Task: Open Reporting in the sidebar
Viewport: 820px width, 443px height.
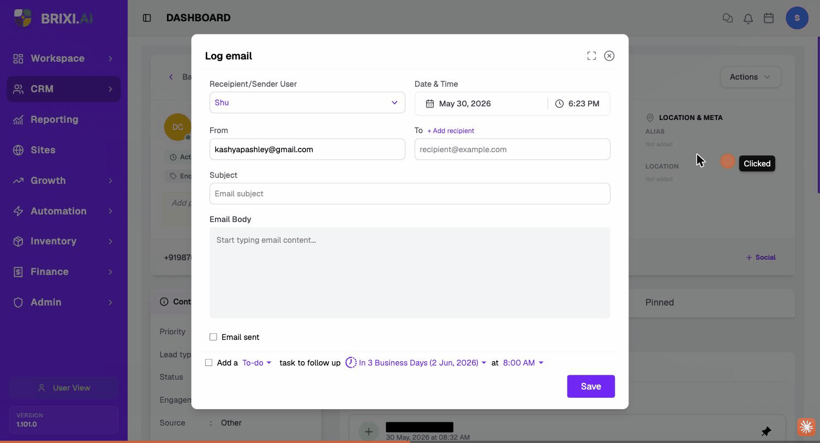Action: point(64,119)
